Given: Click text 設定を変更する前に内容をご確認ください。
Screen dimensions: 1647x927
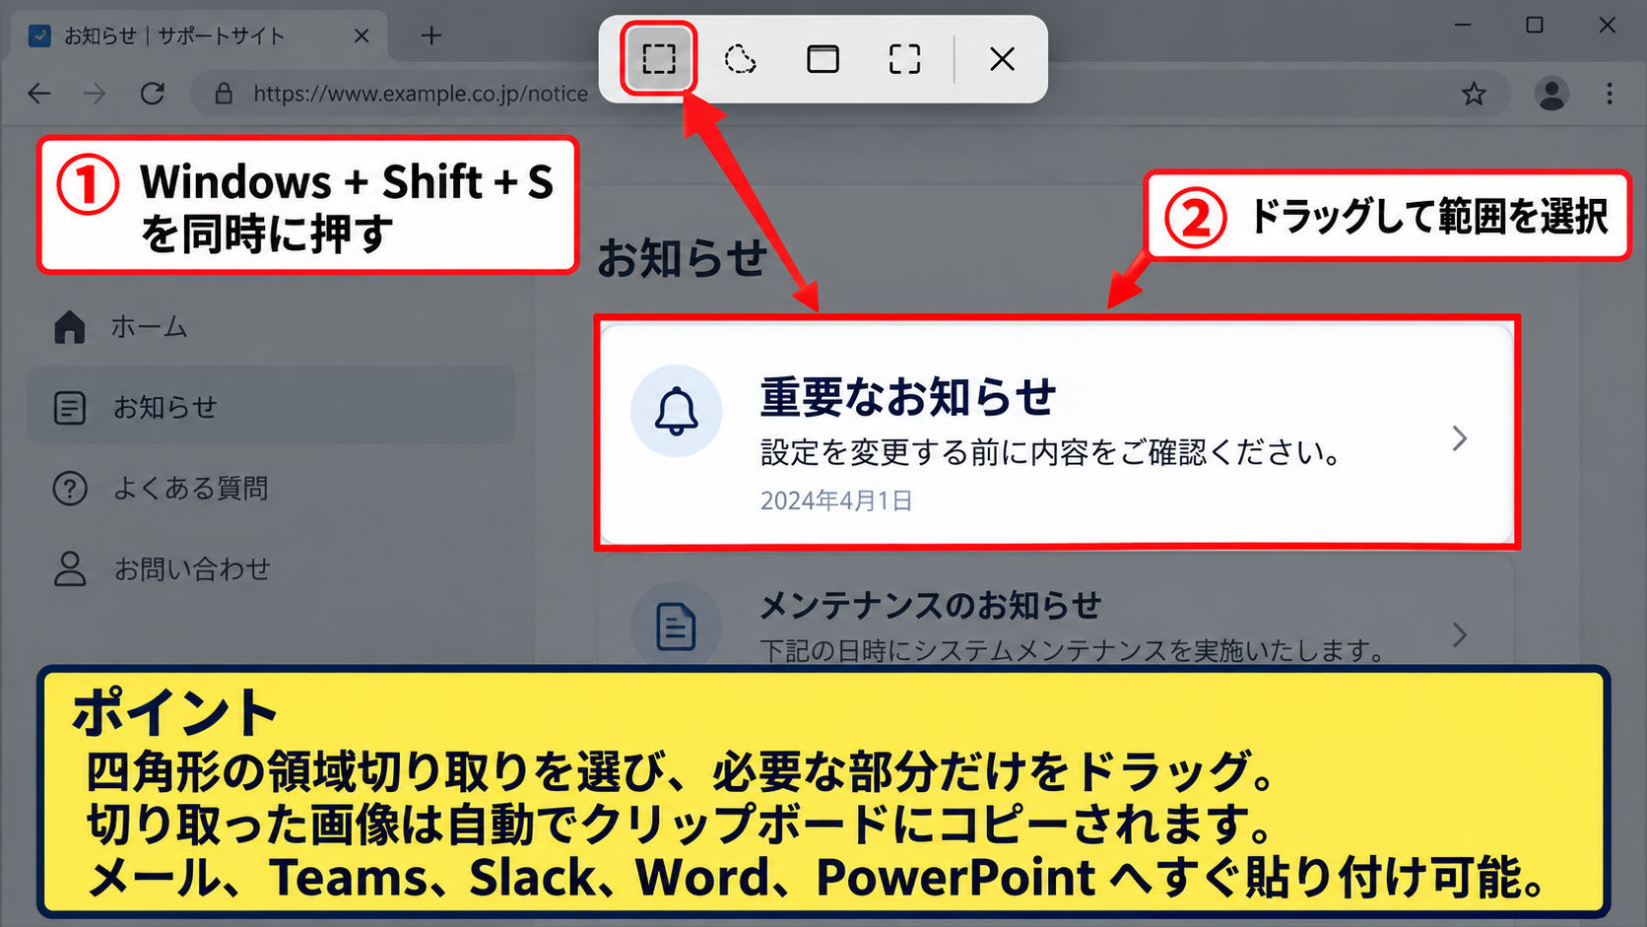Looking at the screenshot, I should [x=1051, y=452].
